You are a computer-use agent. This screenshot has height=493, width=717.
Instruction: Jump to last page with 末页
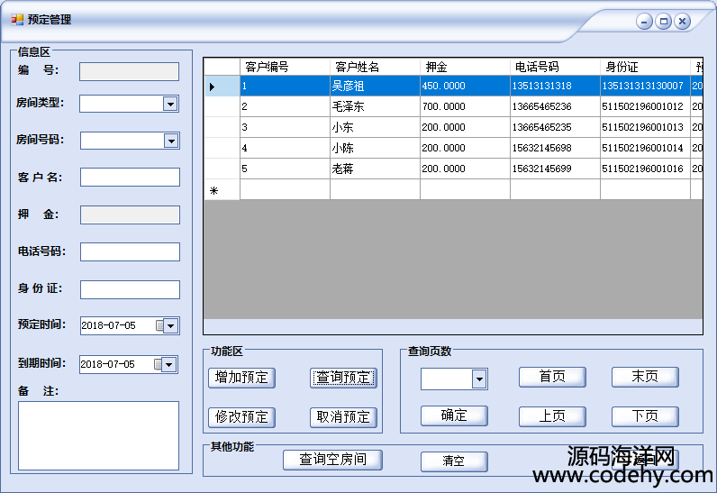click(x=645, y=377)
